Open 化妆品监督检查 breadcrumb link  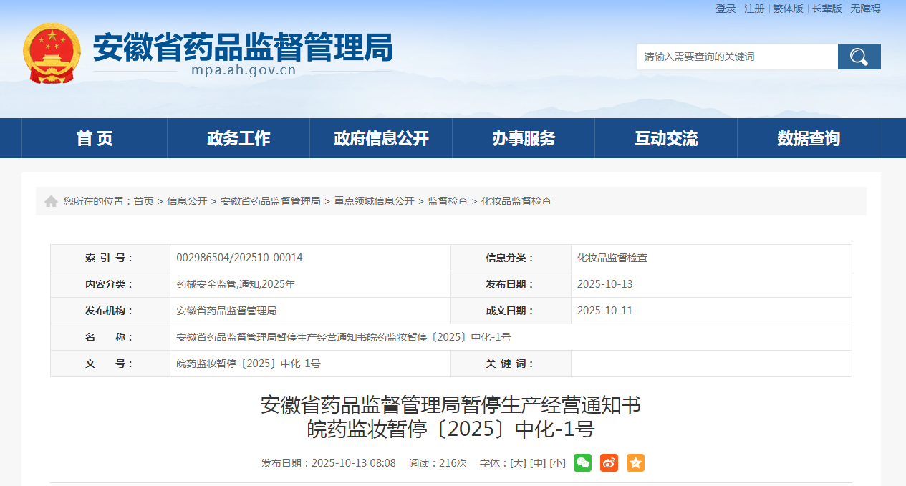pos(516,202)
